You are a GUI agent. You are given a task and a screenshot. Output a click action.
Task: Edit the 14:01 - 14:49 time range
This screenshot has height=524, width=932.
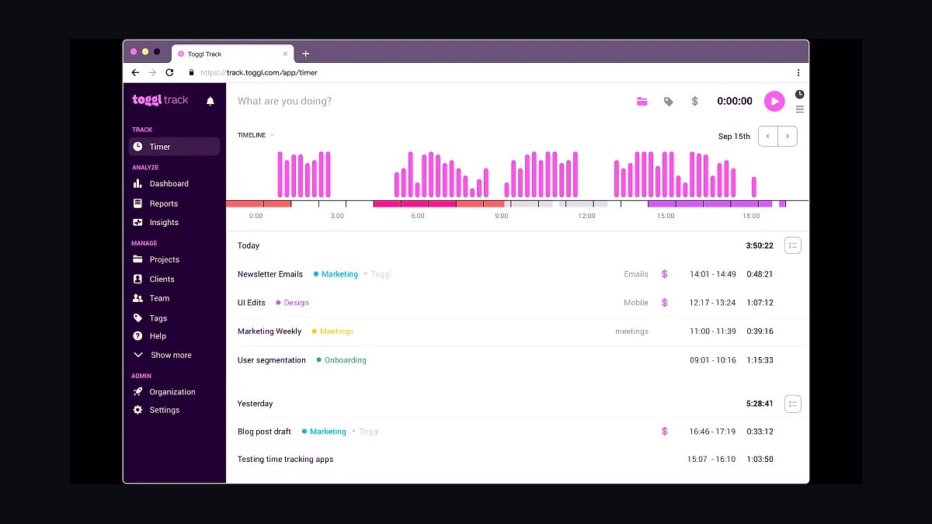[713, 274]
